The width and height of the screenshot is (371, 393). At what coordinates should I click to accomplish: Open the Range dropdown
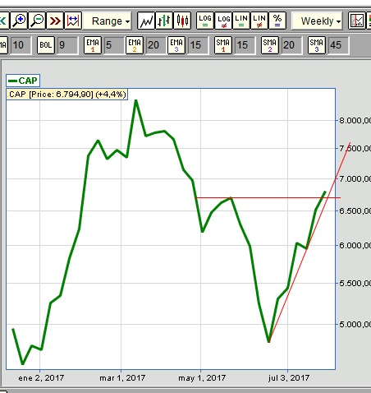[108, 21]
